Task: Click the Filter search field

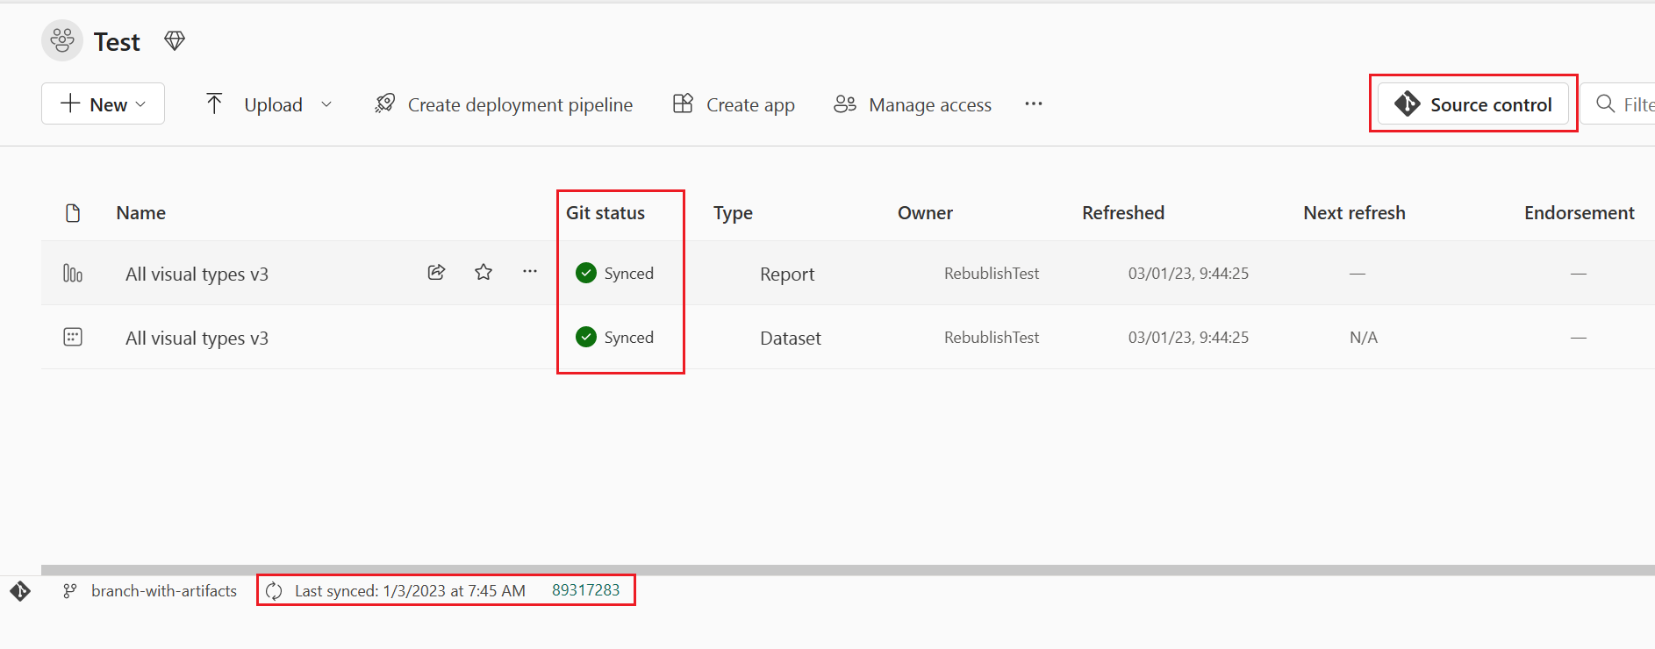Action: coord(1630,104)
